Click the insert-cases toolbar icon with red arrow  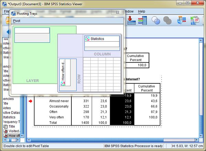tap(131, 20)
